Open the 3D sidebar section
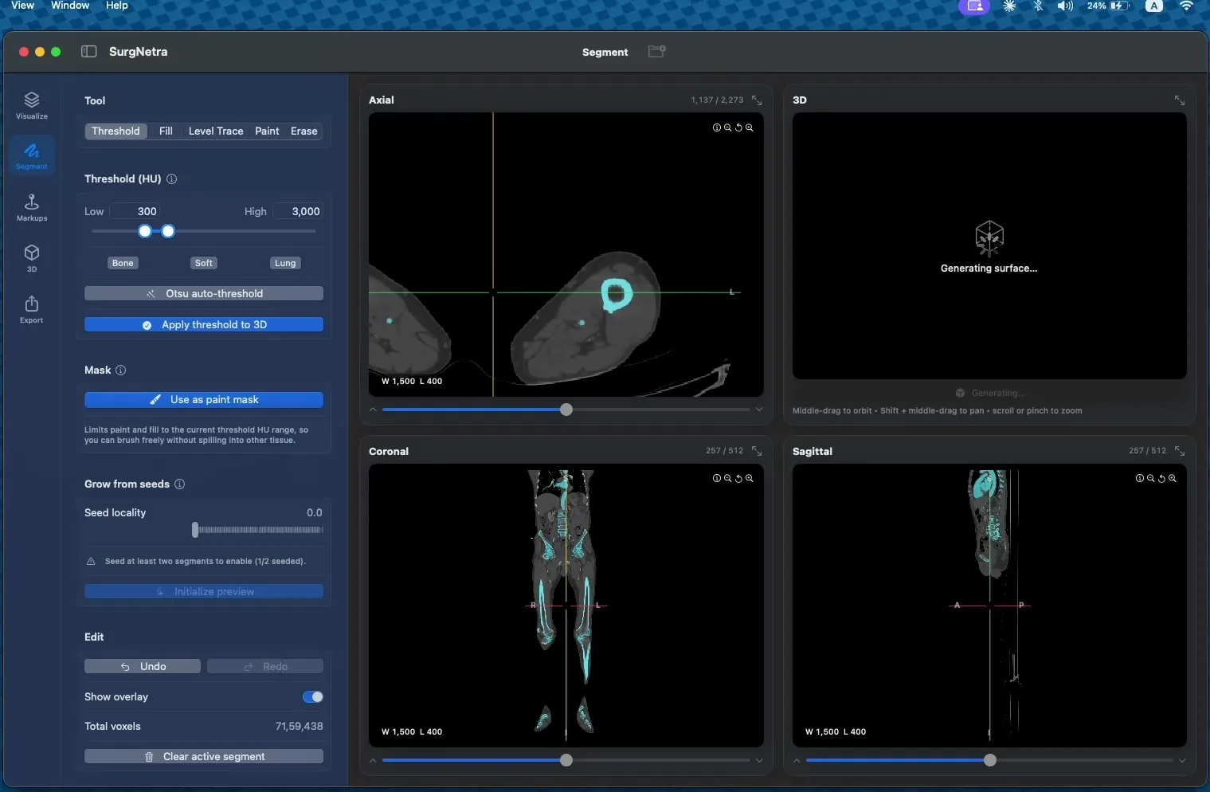 pos(32,258)
